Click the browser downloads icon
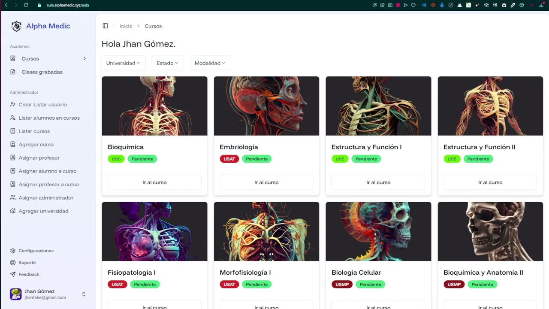 [x=540, y=5]
